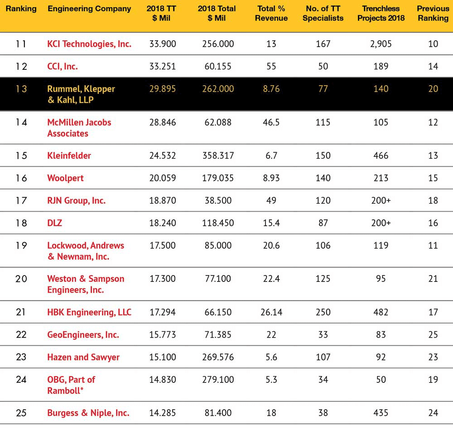Select the 8.93 revenue percent cell
Image resolution: width=453 pixels, height=431 pixels.
271,178
